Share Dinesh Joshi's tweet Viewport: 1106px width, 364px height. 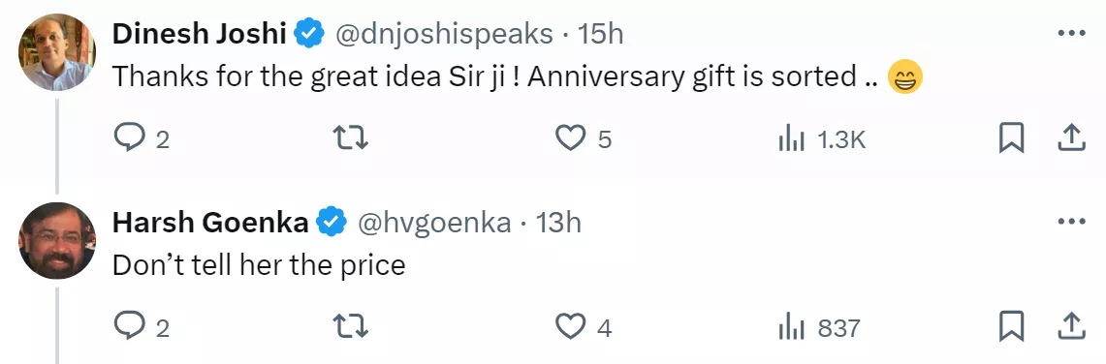(x=1071, y=138)
